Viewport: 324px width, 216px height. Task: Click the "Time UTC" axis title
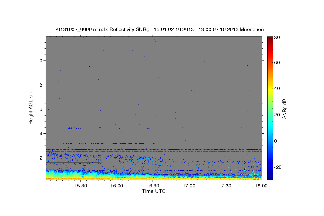coord(154,191)
